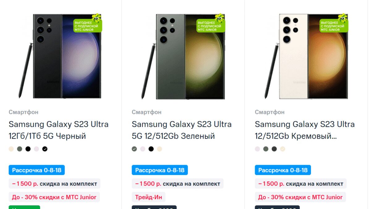Image resolution: width=371 pixels, height=209 pixels.
Task: Pick the cream color swatch under the Зеленый phone
Action: tap(160, 149)
